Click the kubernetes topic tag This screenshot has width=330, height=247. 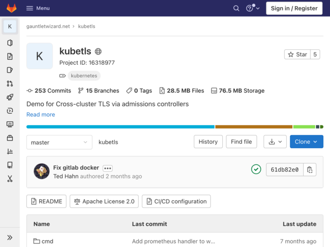tap(84, 76)
